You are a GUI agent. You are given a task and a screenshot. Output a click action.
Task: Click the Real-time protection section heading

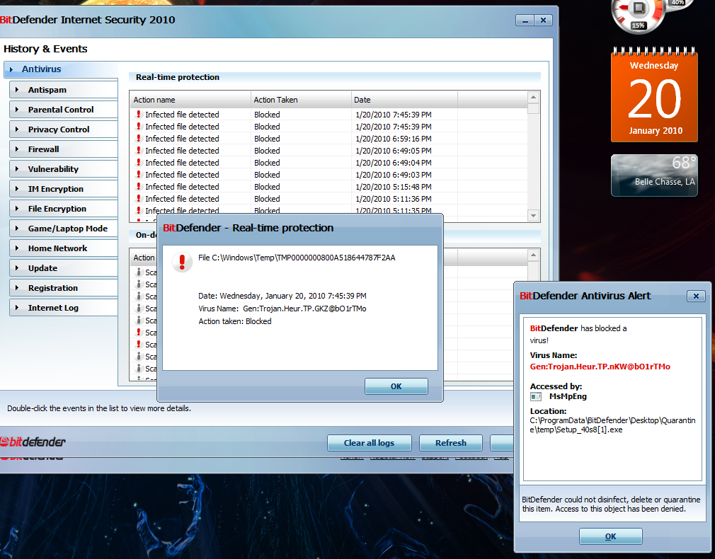pos(178,77)
